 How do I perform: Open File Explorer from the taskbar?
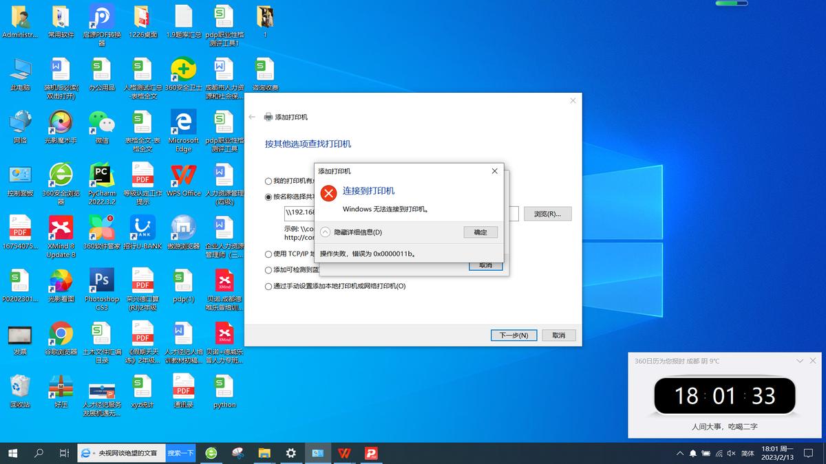coord(264,453)
